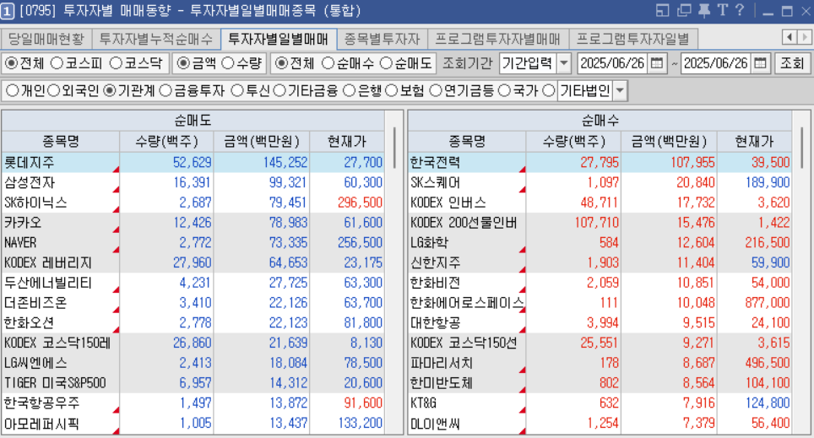Open help with the question mark icon
Image resolution: width=814 pixels, height=438 pixels.
pyautogui.click(x=740, y=10)
